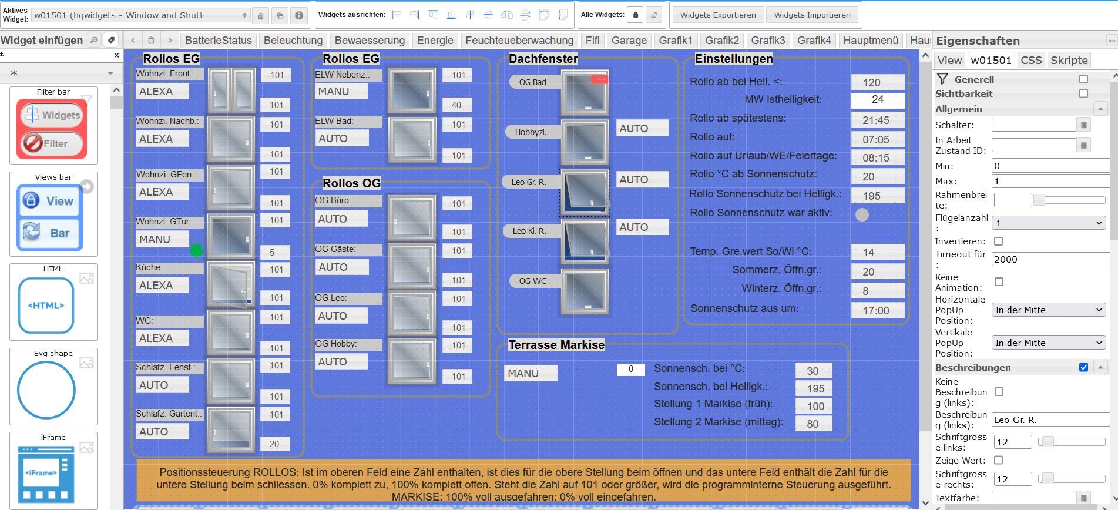Make selected widgets the same width
The height and width of the screenshot is (510, 1118).
coord(544,15)
